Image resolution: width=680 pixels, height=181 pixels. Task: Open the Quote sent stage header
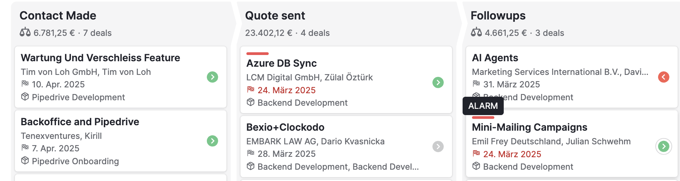pos(275,16)
